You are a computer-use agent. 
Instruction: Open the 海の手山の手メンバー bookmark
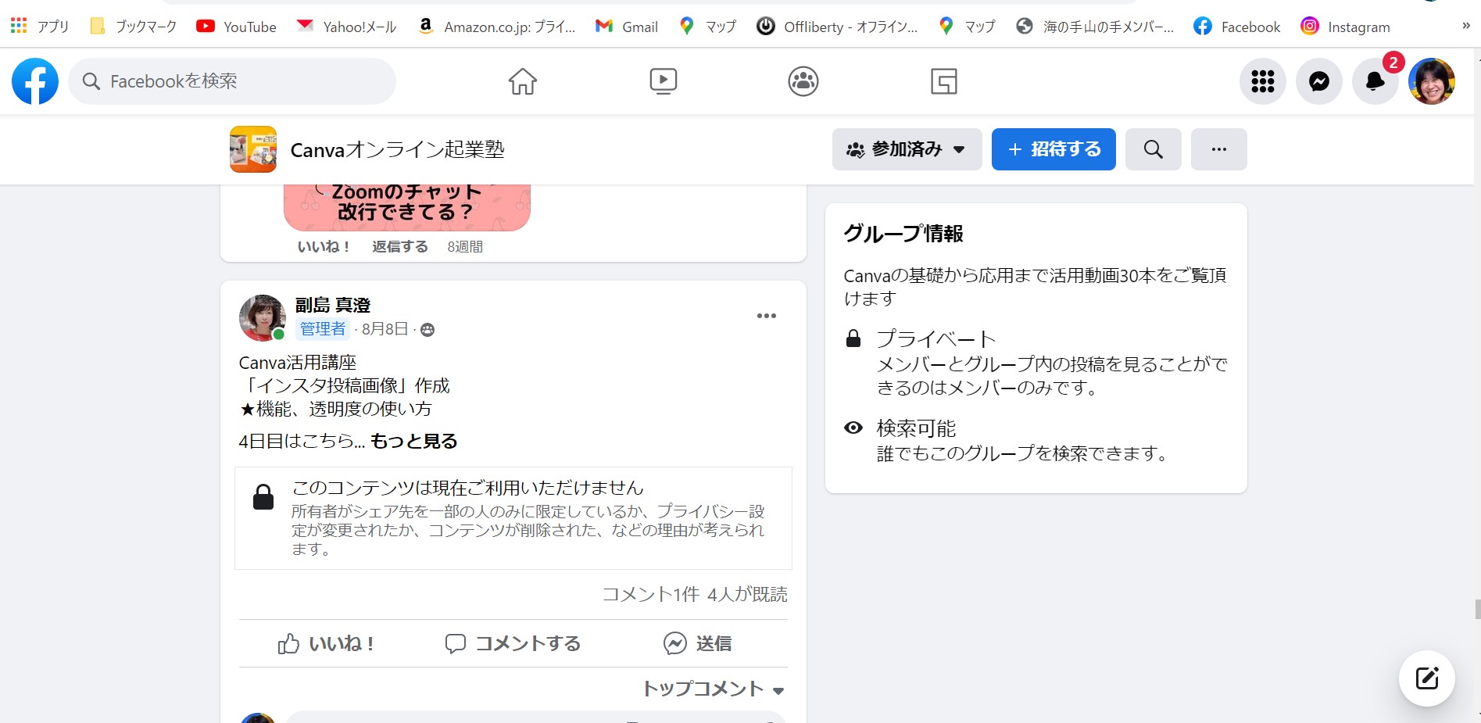[1095, 27]
